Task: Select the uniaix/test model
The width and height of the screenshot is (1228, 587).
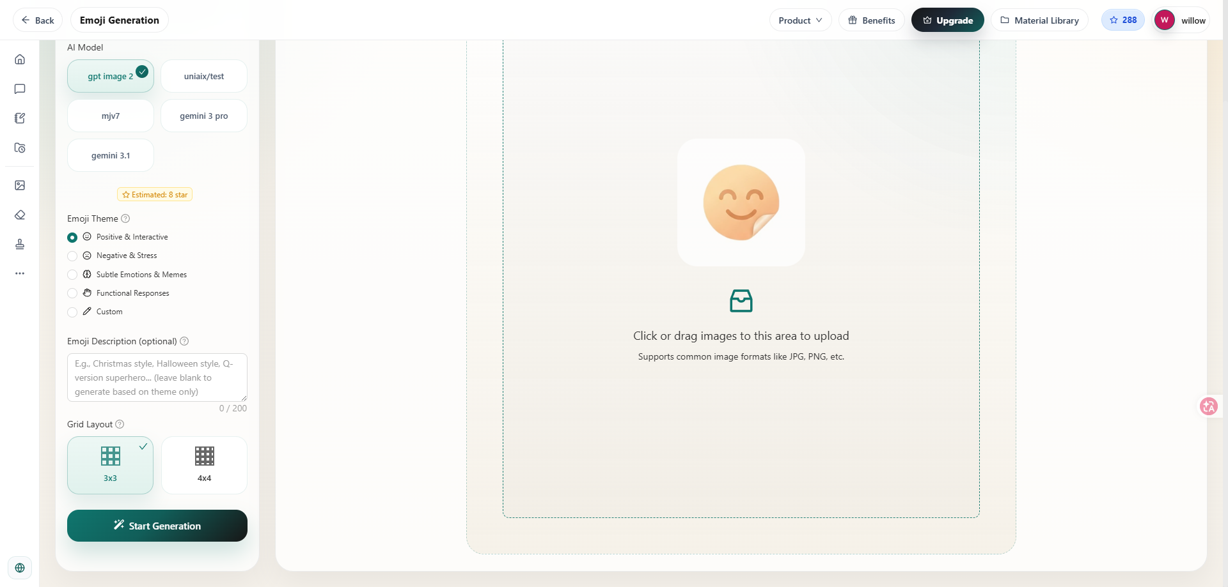Action: tap(204, 76)
